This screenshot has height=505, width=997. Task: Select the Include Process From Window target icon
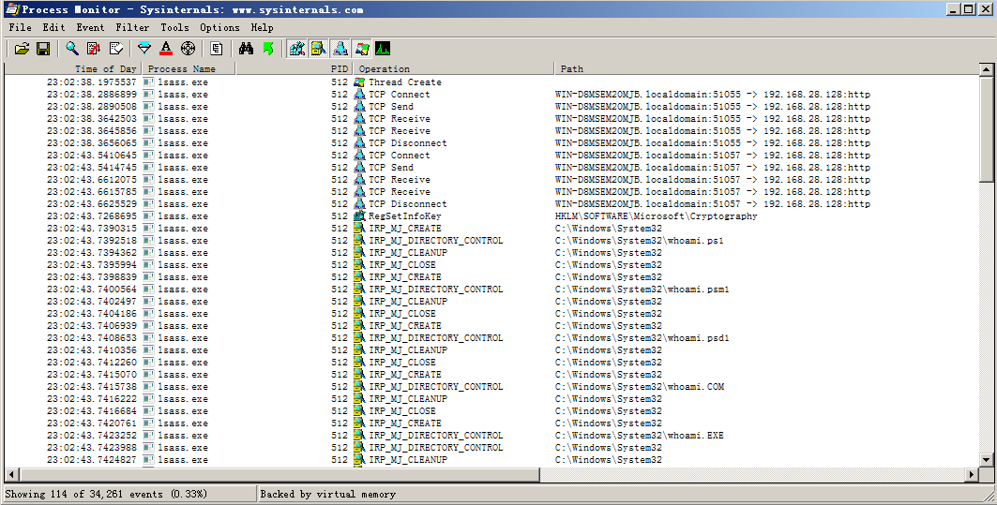pyautogui.click(x=188, y=48)
